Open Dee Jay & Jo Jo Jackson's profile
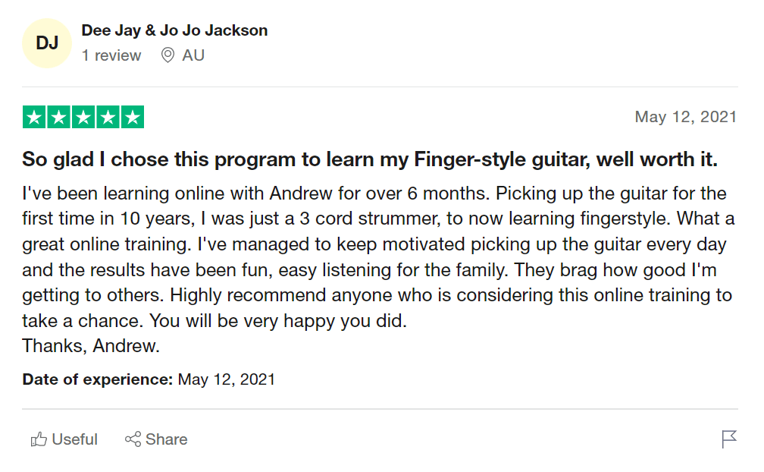 click(x=174, y=31)
